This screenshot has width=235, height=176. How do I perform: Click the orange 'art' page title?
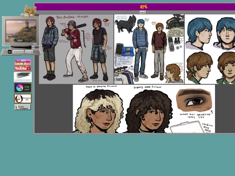[x=144, y=7]
